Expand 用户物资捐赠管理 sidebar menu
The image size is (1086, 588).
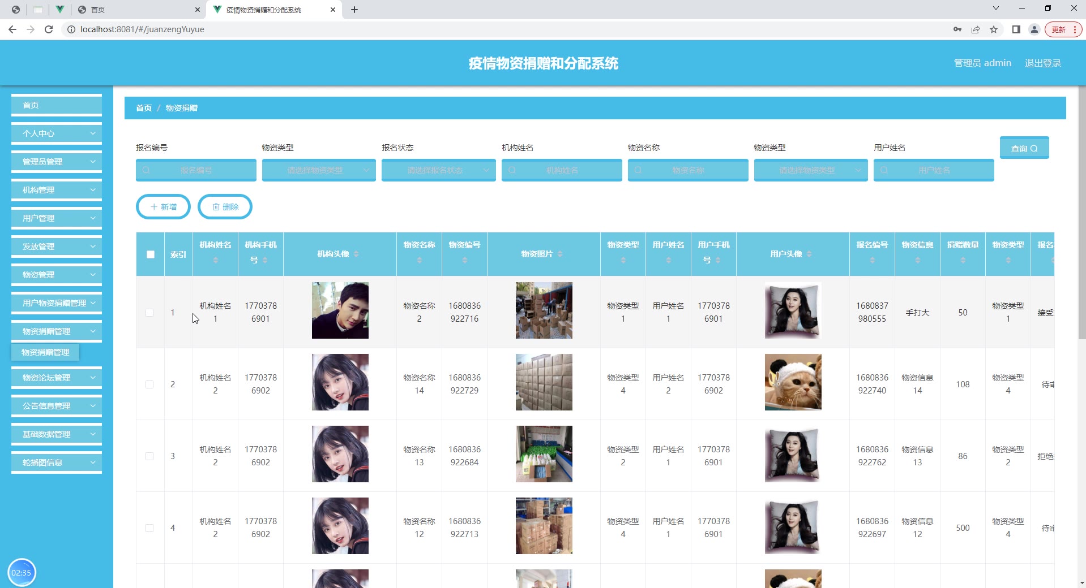[57, 303]
